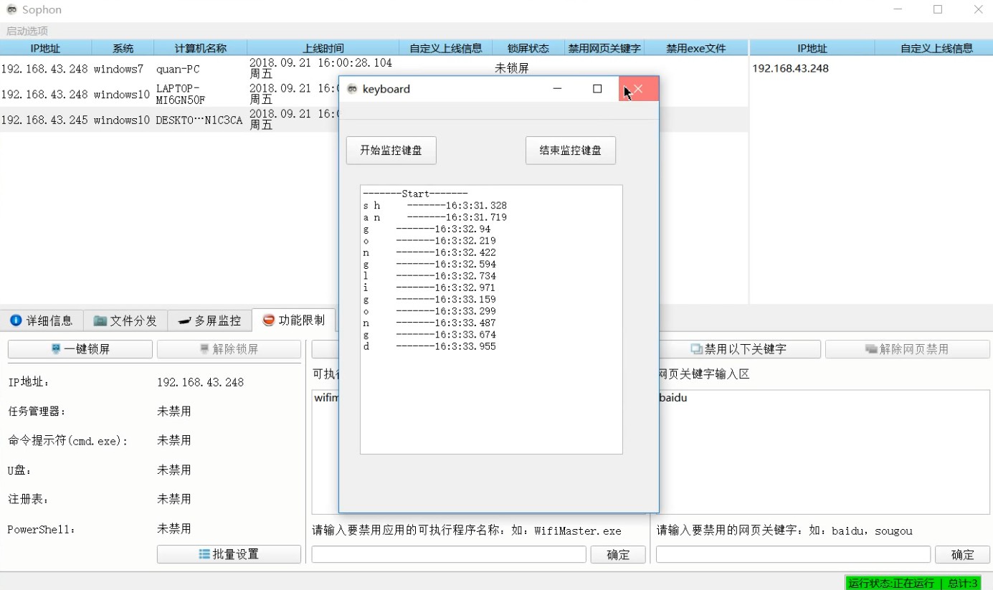The image size is (993, 590).
Task: Click the 开始监控键盘 button
Action: click(x=391, y=151)
